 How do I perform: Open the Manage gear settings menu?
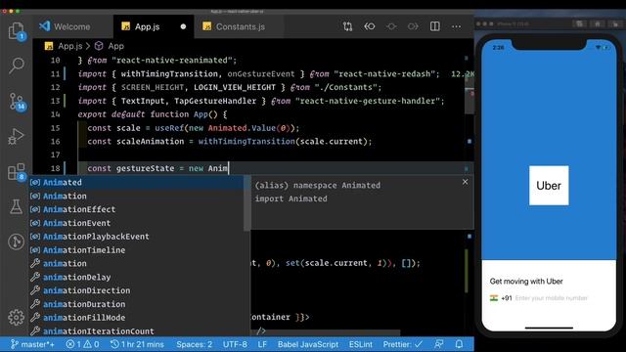coord(17,317)
